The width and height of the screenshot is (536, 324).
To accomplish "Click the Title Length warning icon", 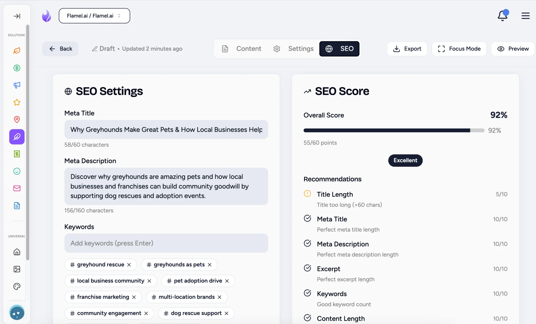I will pos(307,194).
